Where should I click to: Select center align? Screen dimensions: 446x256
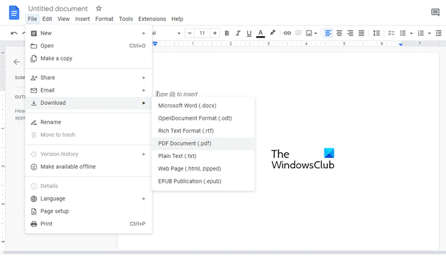(339, 33)
